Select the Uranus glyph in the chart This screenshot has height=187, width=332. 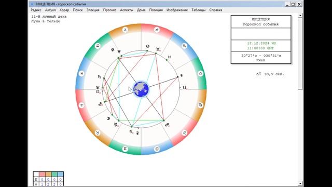pyautogui.click(x=116, y=125)
